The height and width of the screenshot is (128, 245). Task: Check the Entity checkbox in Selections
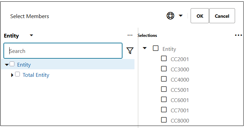(x=156, y=48)
